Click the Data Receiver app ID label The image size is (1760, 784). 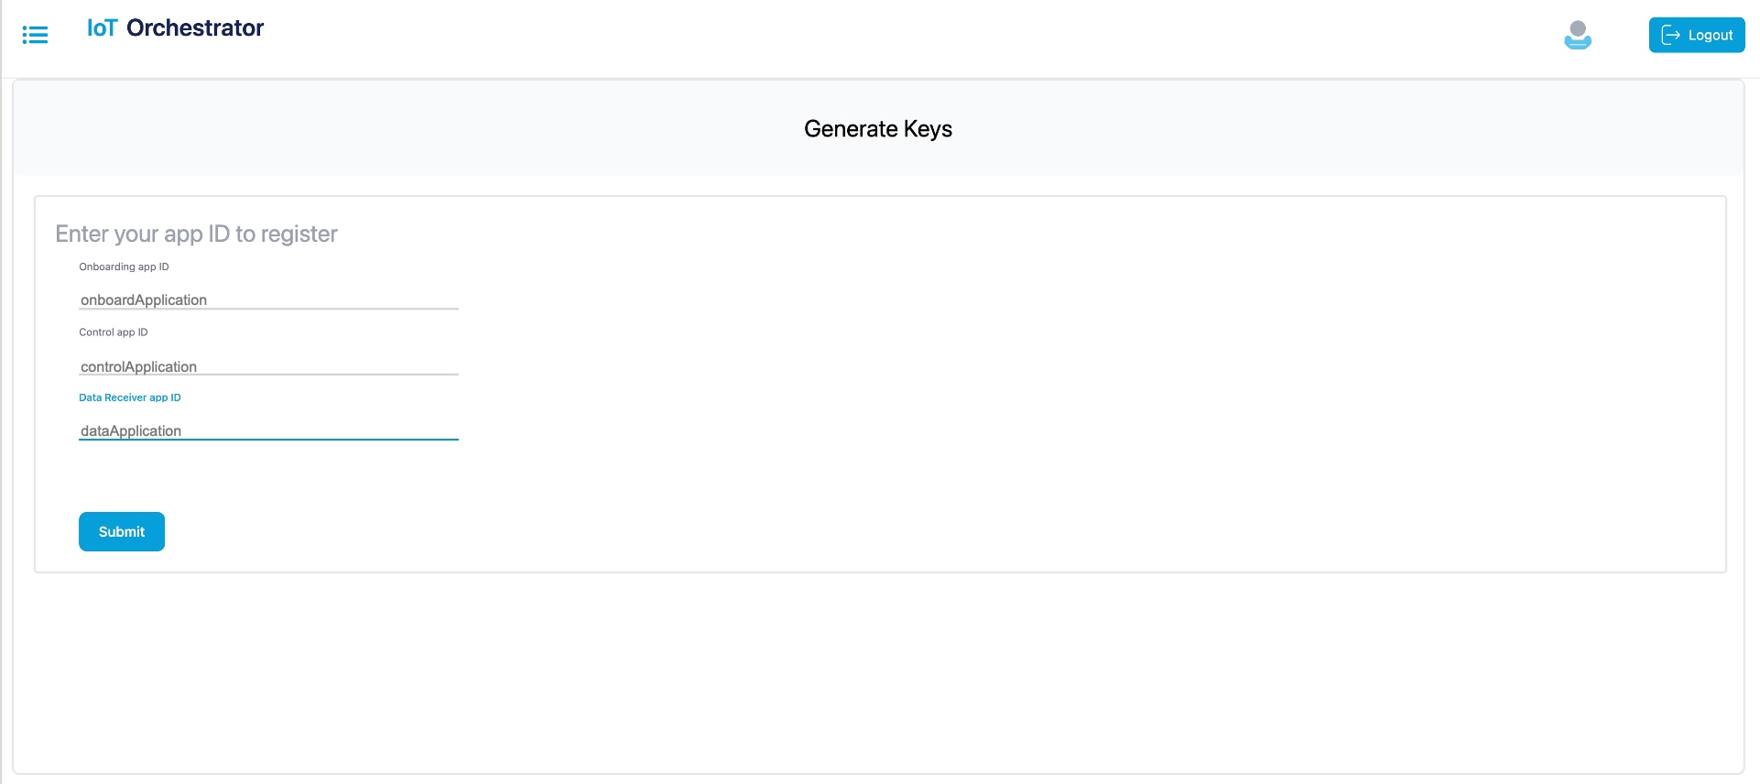(130, 397)
